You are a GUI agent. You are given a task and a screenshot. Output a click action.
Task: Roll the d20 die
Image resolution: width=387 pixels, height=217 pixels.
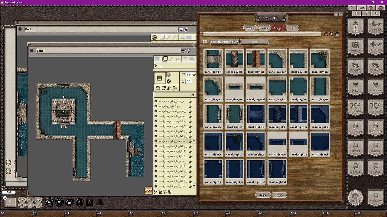49,202
